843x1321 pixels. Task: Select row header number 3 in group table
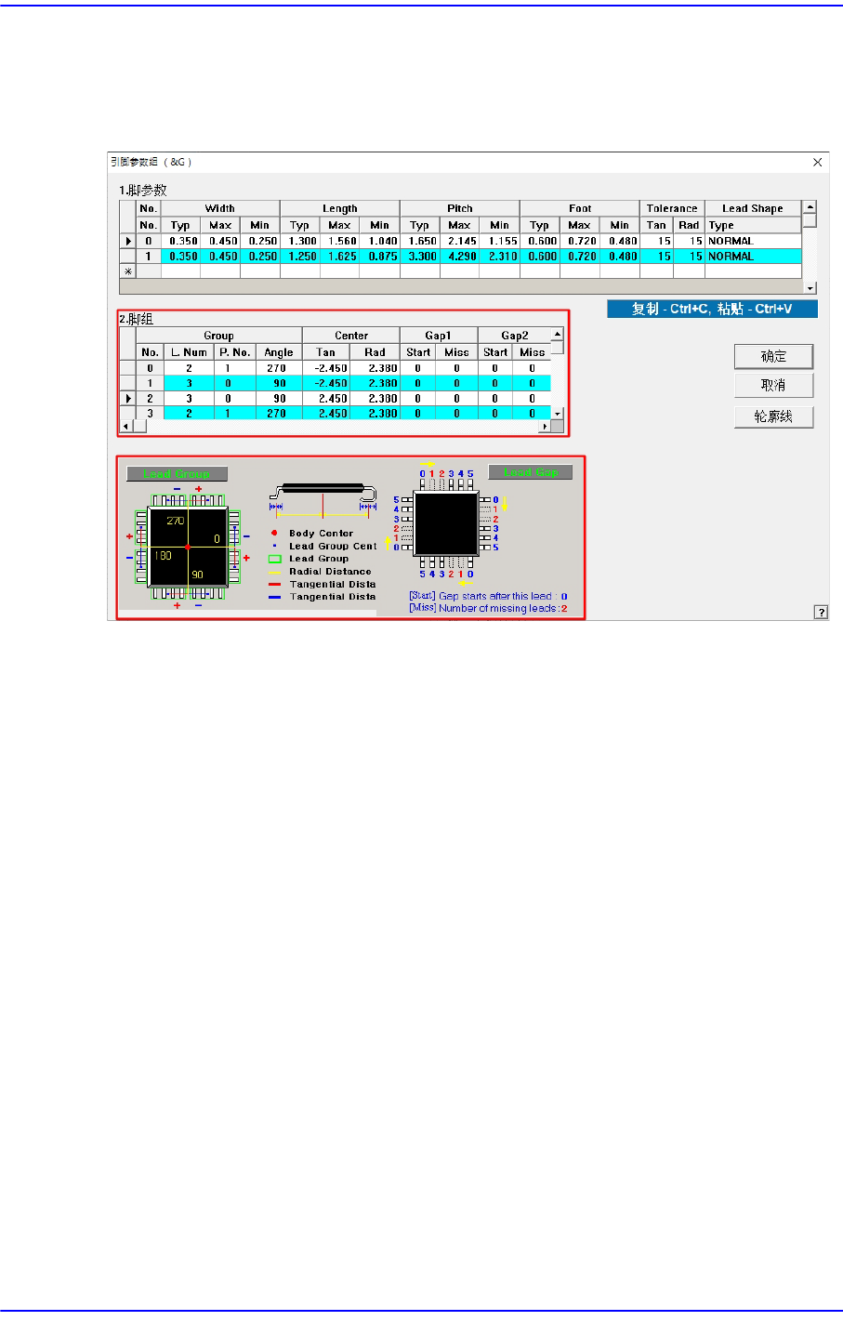[x=150, y=413]
